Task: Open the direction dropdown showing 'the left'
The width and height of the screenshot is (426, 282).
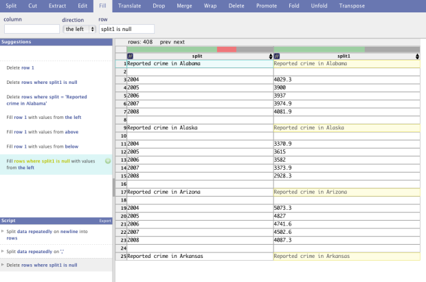Action: (79, 29)
